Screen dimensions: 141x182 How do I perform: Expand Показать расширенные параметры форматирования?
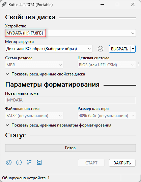pyautogui.click(x=58, y=125)
